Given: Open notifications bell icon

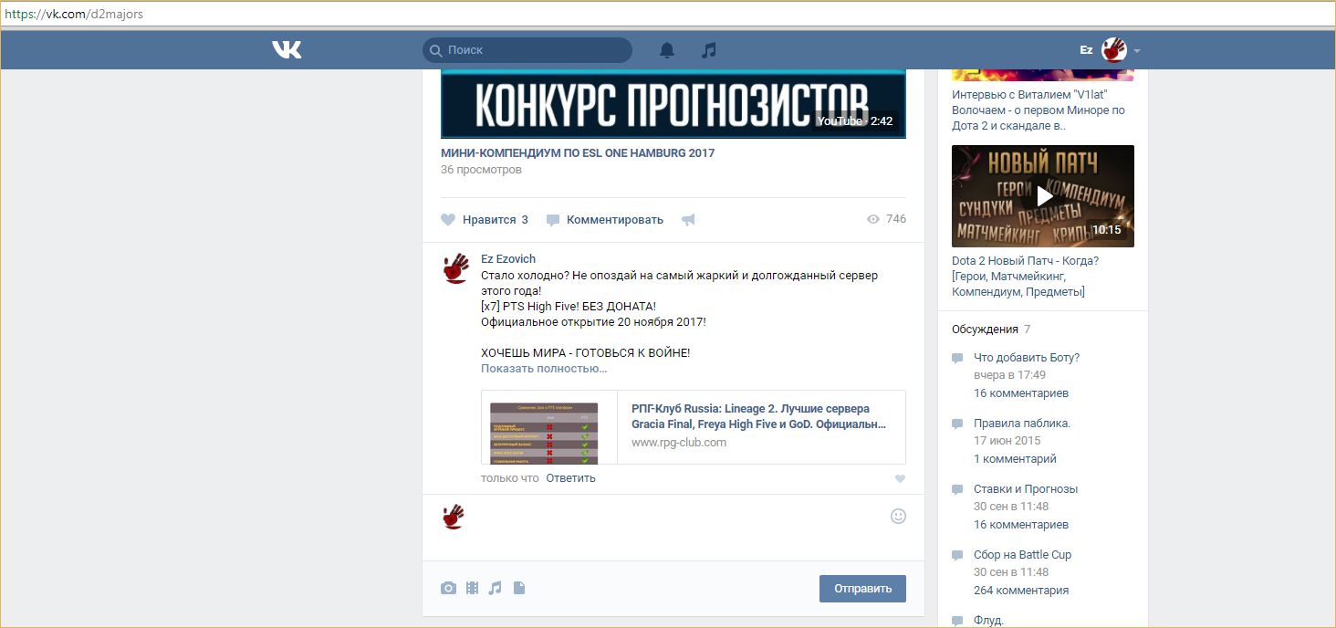Looking at the screenshot, I should pyautogui.click(x=667, y=50).
